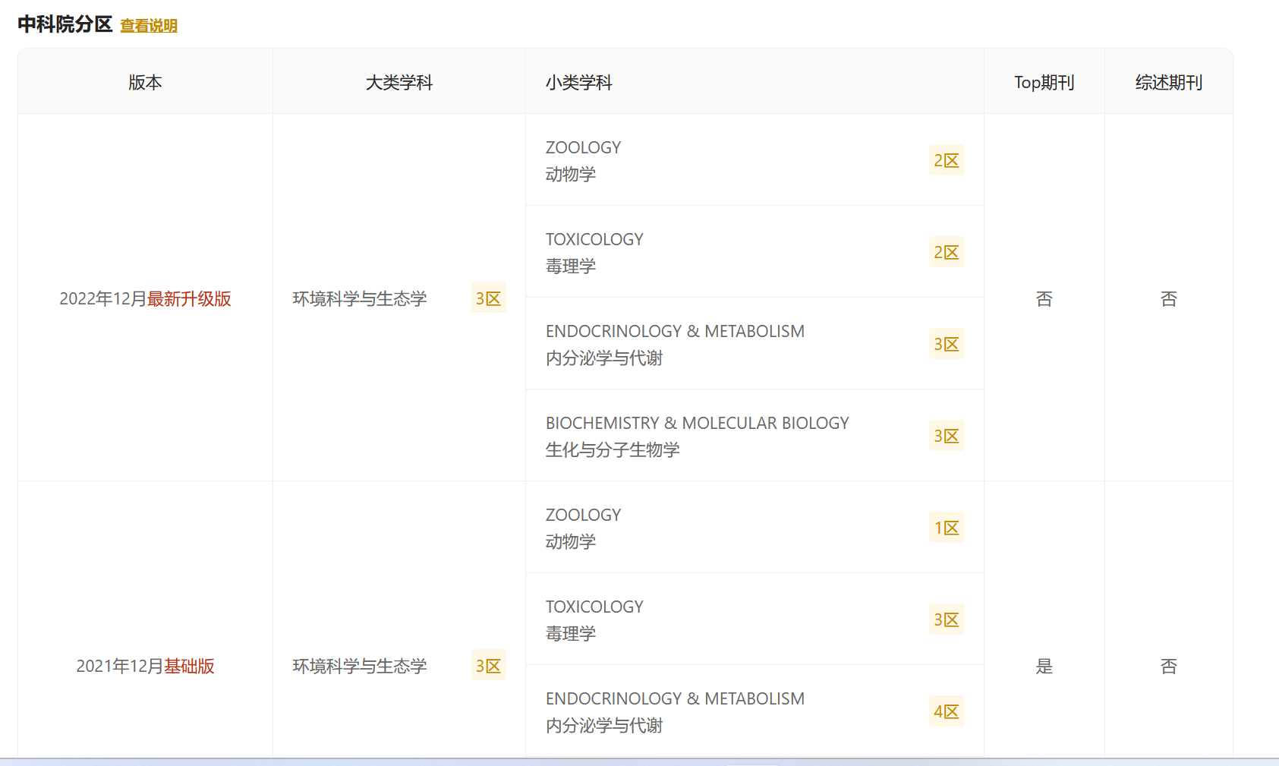Screen dimensions: 1279x766
Task: Click the 3区 badge for 2022 major category
Action: [x=489, y=298]
